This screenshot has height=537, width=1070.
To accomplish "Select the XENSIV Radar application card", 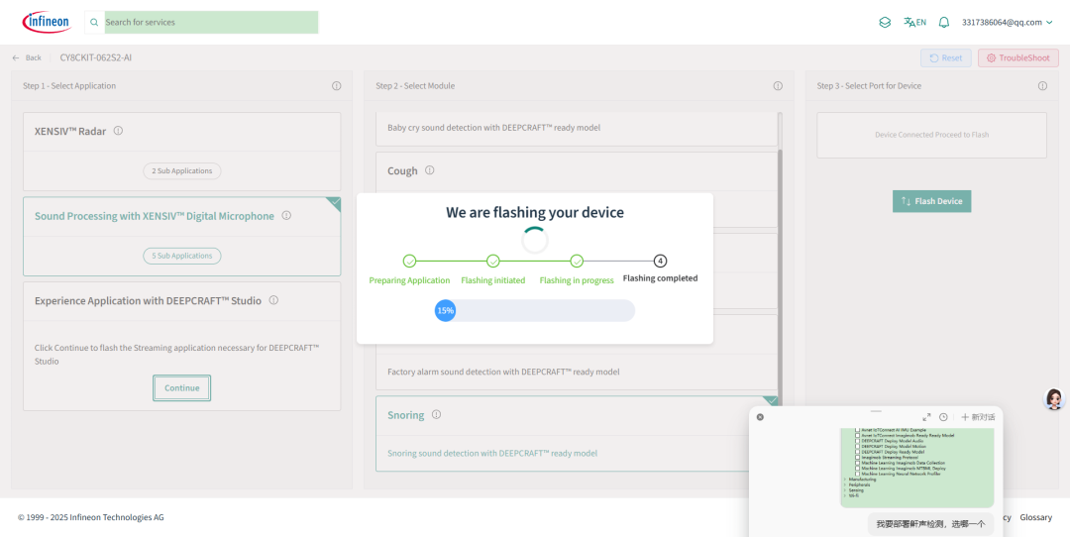I will (181, 152).
